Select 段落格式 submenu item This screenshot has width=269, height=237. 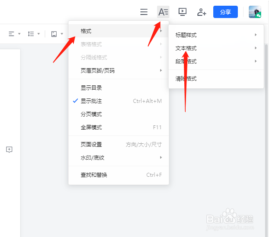click(216, 62)
